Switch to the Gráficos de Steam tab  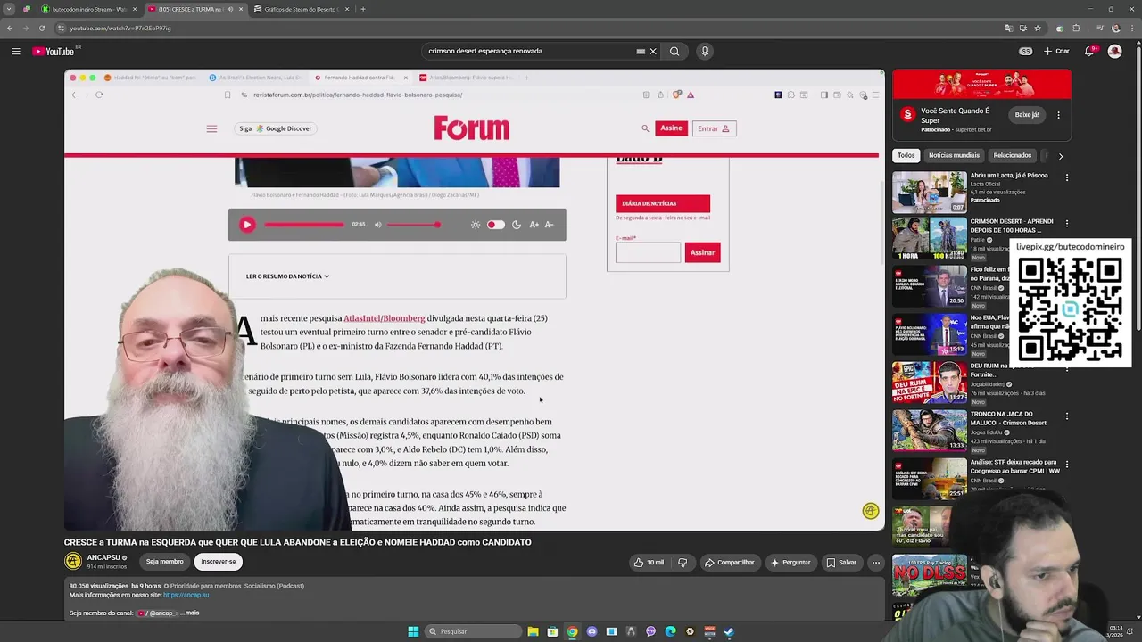tap(300, 9)
